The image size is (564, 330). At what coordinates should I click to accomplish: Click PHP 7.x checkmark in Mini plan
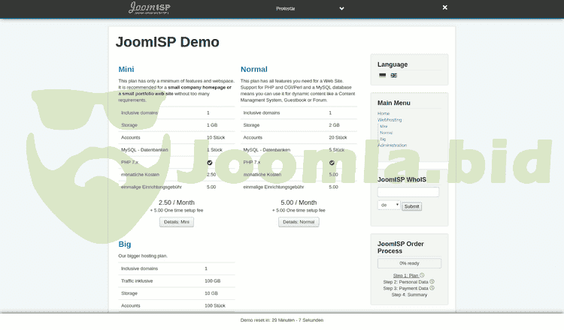210,162
